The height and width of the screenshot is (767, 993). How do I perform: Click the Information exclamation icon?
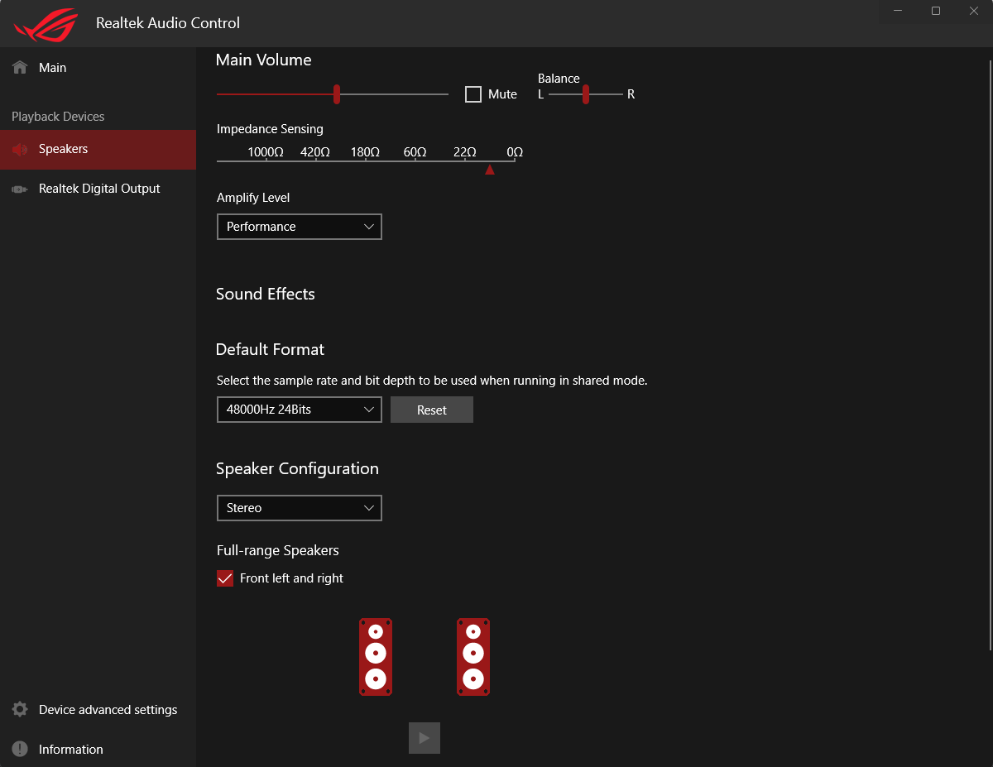click(20, 750)
